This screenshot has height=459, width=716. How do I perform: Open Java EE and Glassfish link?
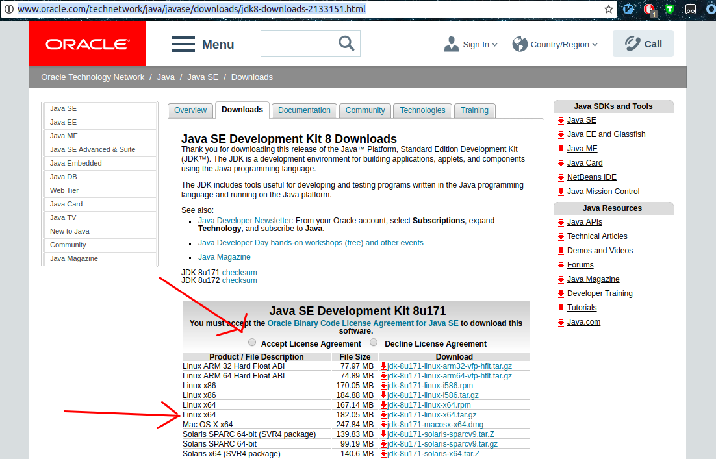click(x=606, y=134)
